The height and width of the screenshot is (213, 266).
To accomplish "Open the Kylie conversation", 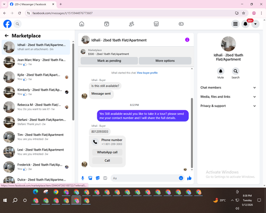I will (36, 77).
